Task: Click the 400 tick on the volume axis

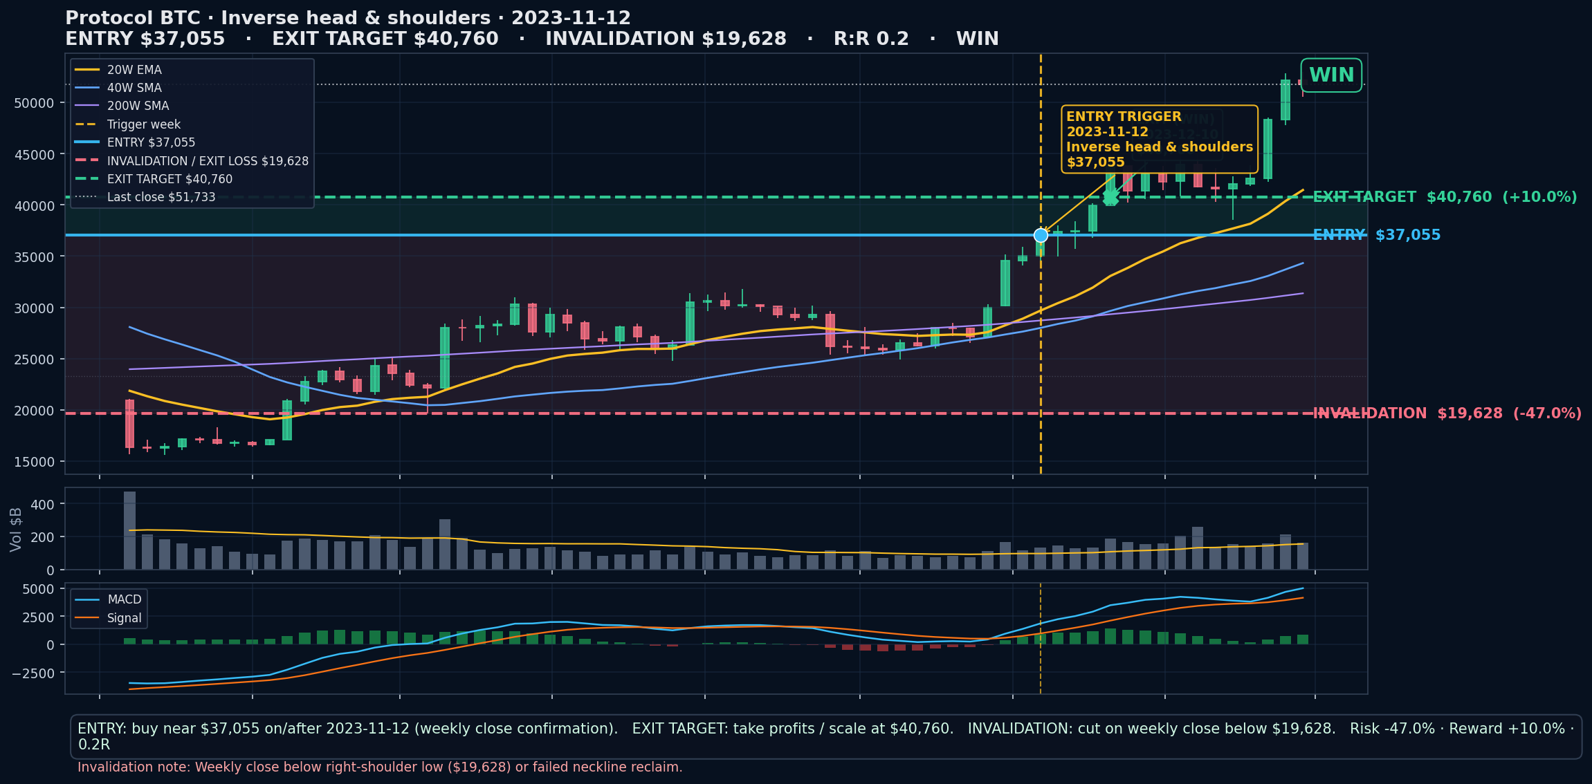Action: click(43, 505)
